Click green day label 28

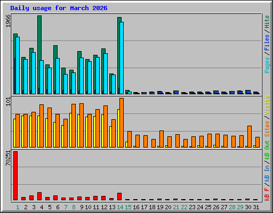232,207
